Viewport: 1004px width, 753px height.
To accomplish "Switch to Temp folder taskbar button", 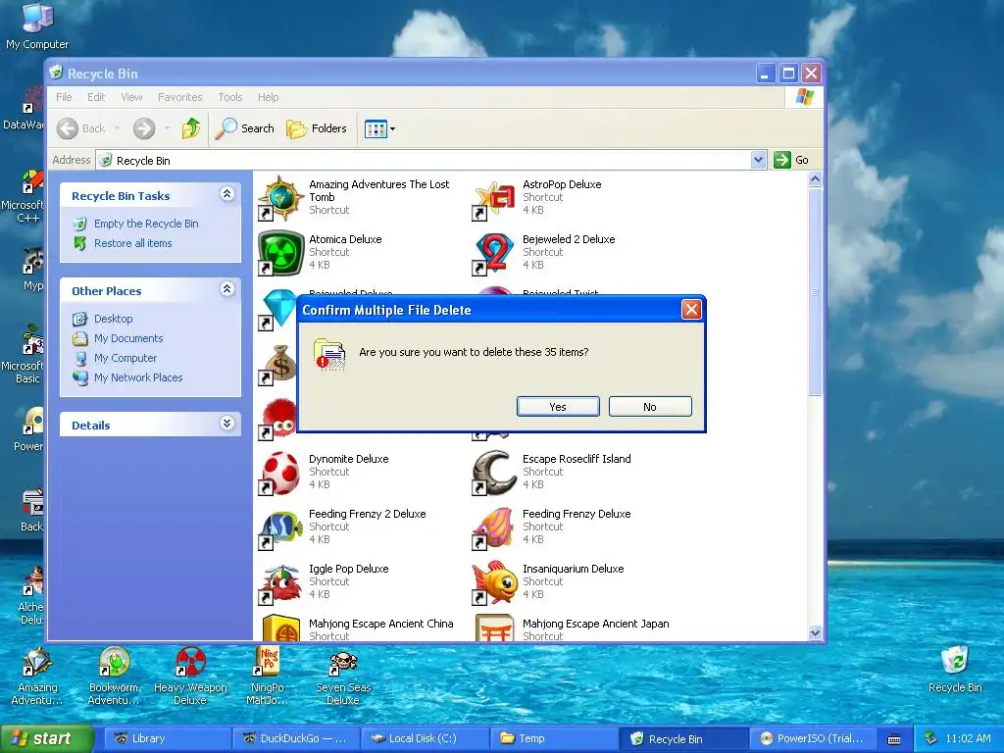I will tap(553, 739).
